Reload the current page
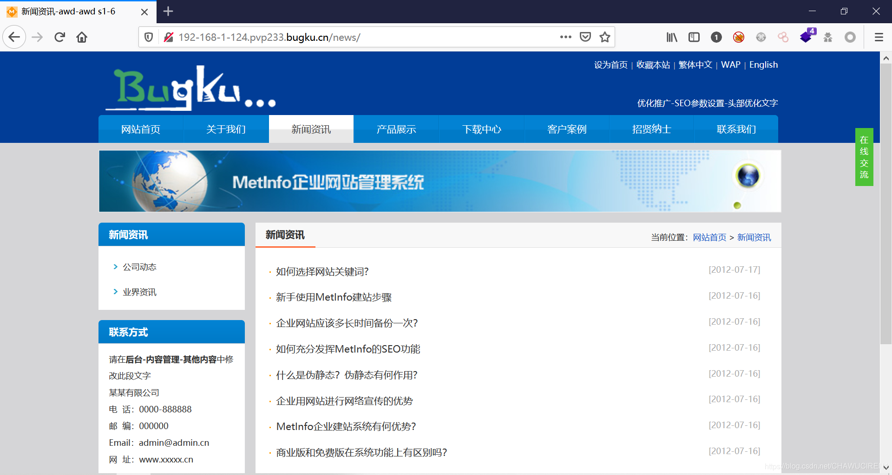This screenshot has height=475, width=892. coord(59,37)
